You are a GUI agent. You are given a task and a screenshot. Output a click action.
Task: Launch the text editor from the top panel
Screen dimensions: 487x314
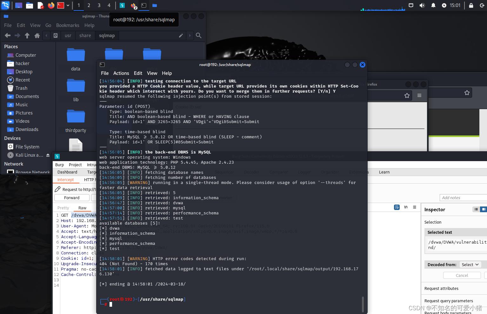(40, 5)
